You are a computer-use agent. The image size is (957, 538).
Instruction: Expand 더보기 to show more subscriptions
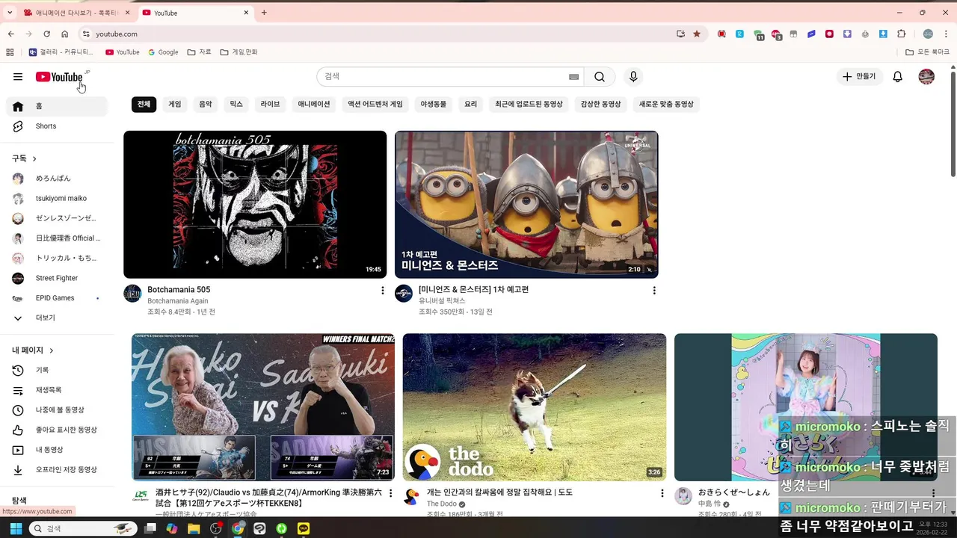pos(57,318)
